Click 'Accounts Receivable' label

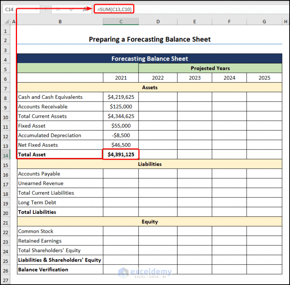tap(43, 106)
